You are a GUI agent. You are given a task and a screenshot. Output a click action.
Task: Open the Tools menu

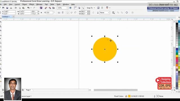click(x=58, y=4)
